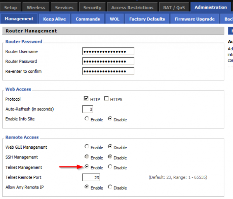This screenshot has height=199, width=233.
Task: Open the Setup tab
Action: (x=10, y=7)
